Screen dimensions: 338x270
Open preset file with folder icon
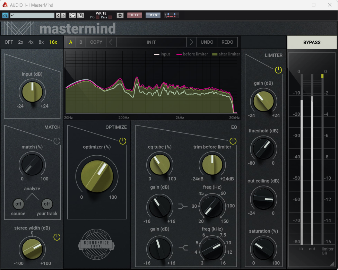(73, 15)
